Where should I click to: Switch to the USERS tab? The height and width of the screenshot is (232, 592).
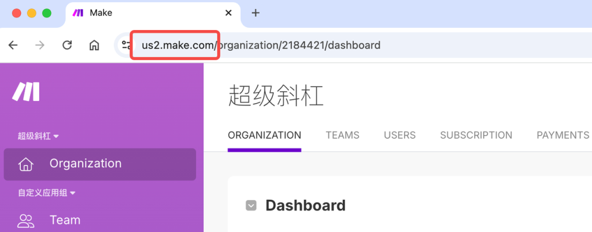[399, 135]
